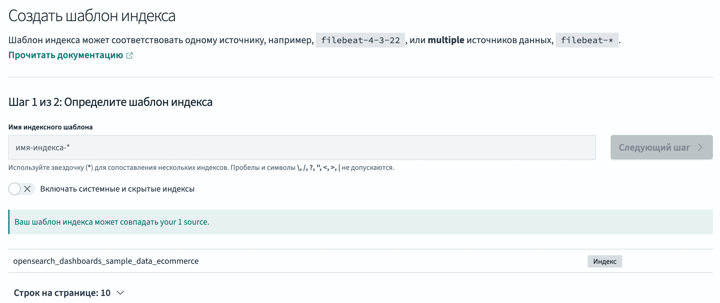The height and width of the screenshot is (303, 720).
Task: Click the bold word multiple in description
Action: click(x=446, y=40)
